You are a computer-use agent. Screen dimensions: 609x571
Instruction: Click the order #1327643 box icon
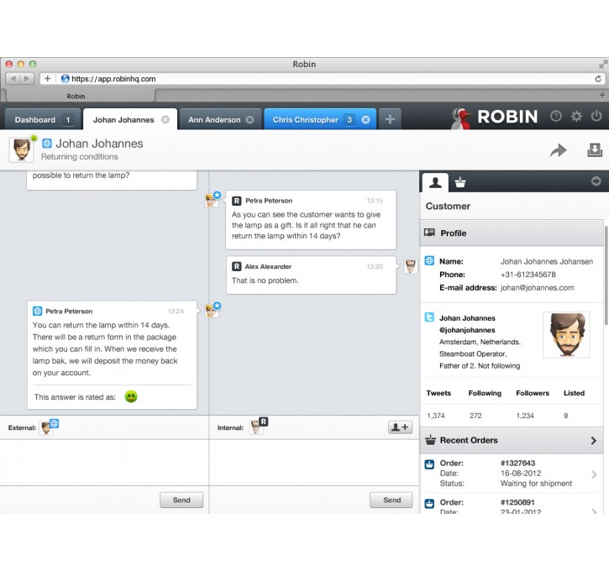point(429,464)
